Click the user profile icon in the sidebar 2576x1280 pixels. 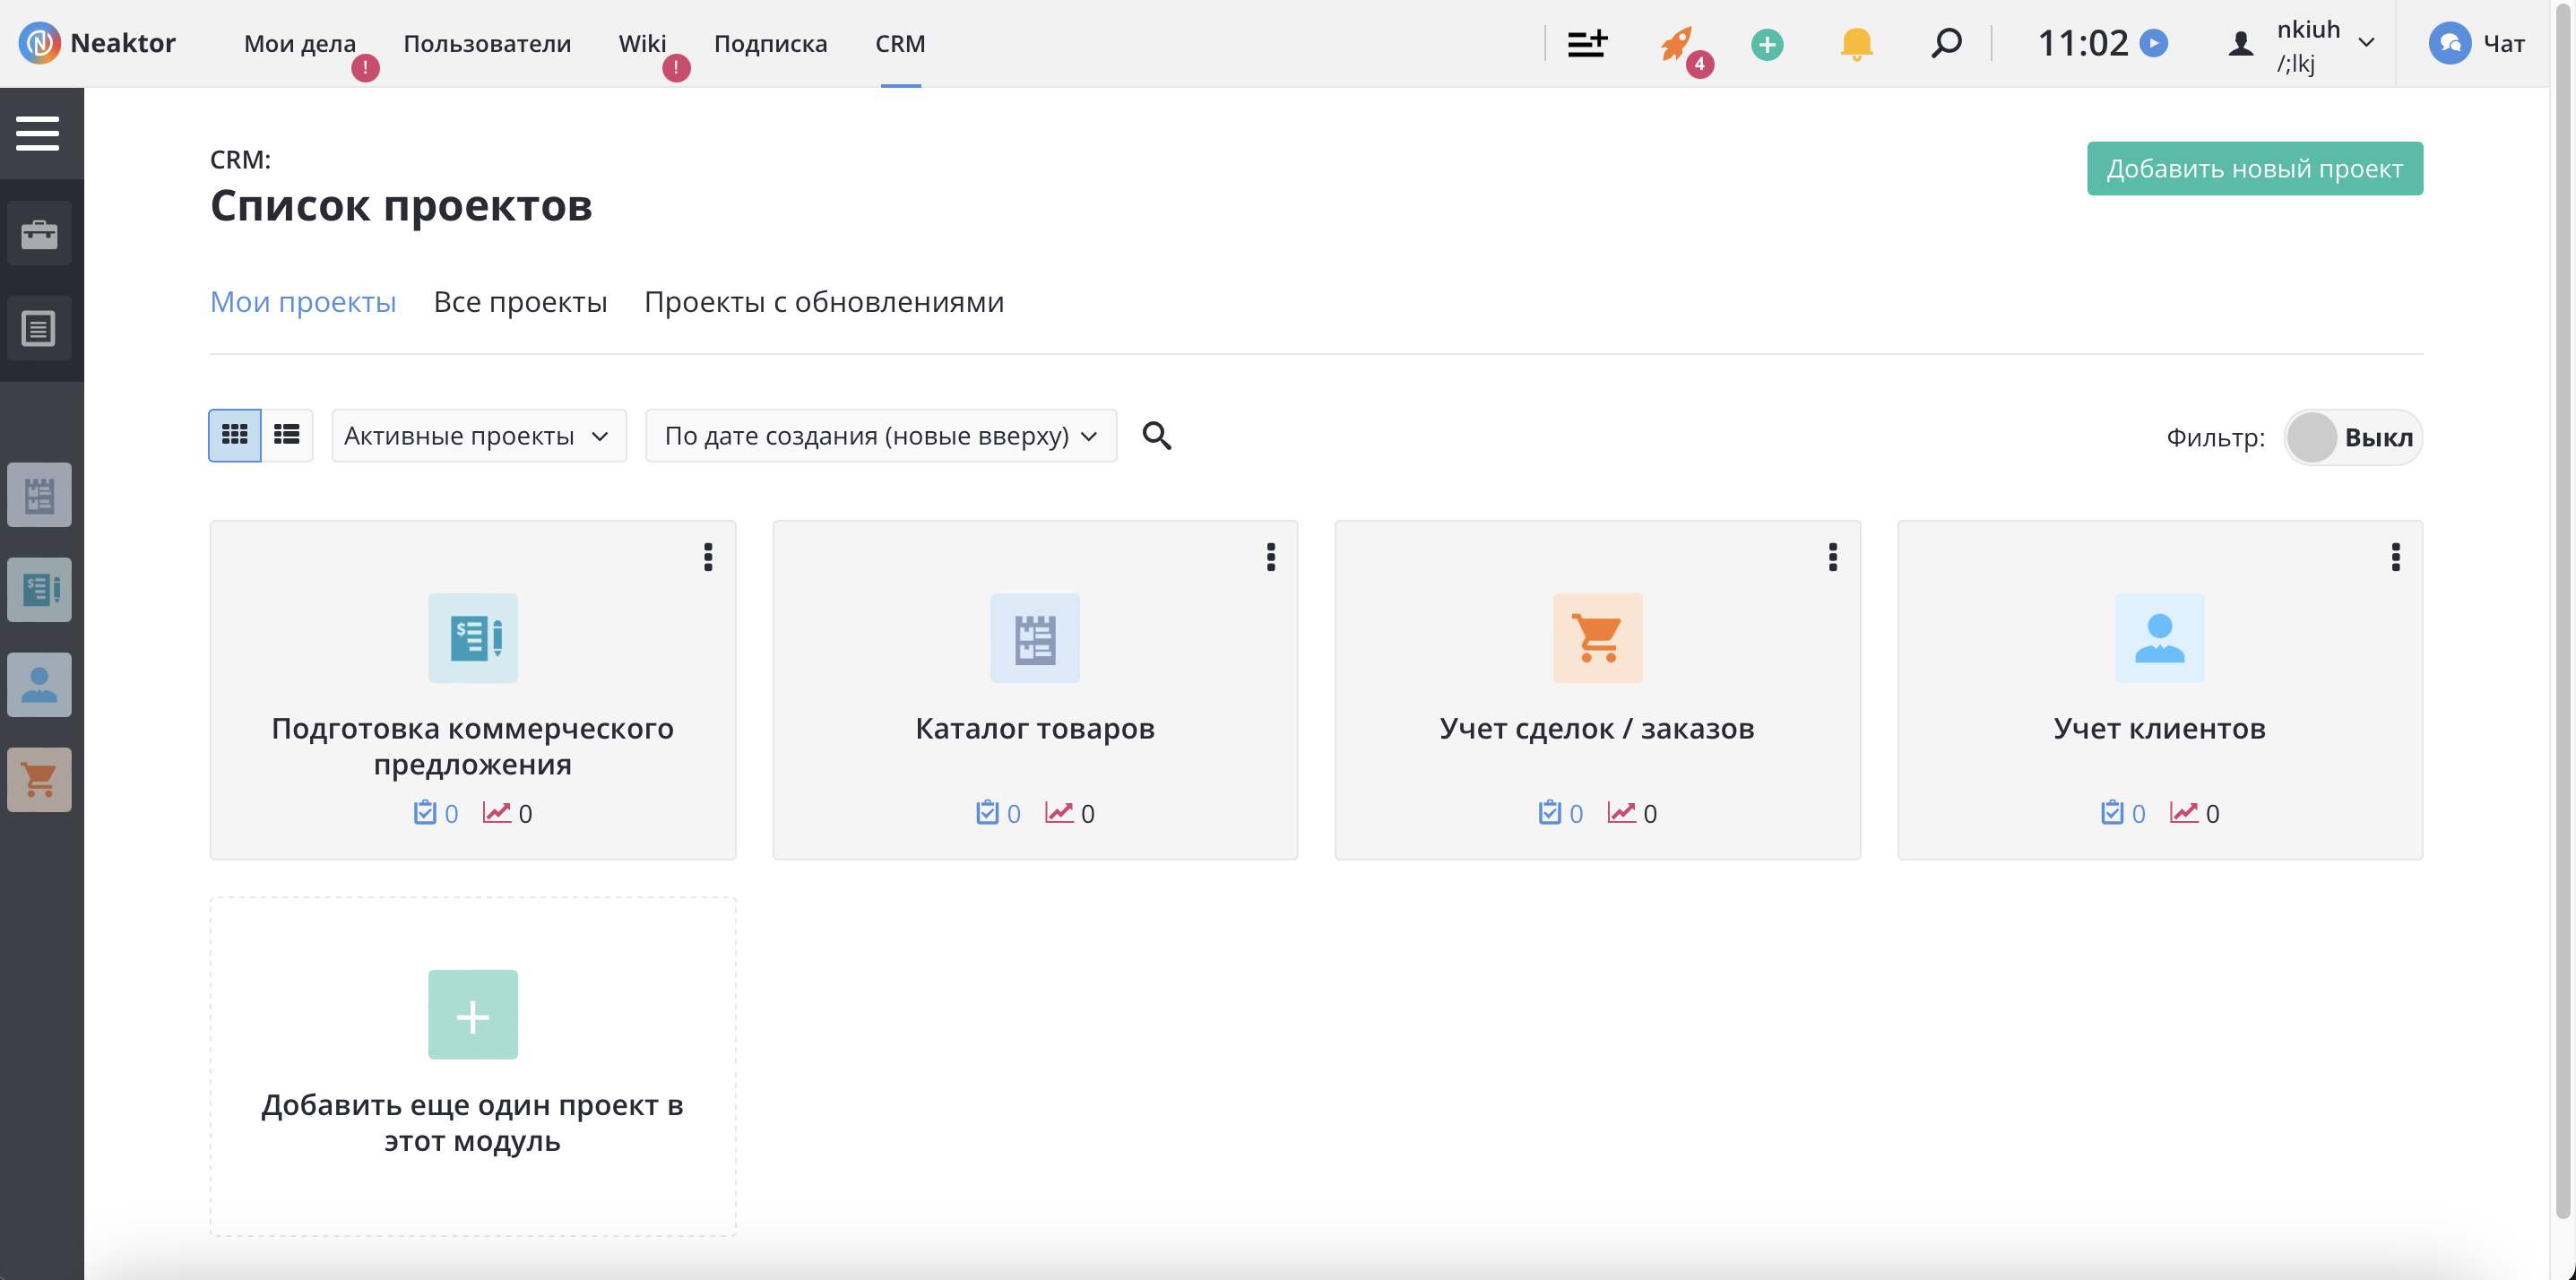39,685
